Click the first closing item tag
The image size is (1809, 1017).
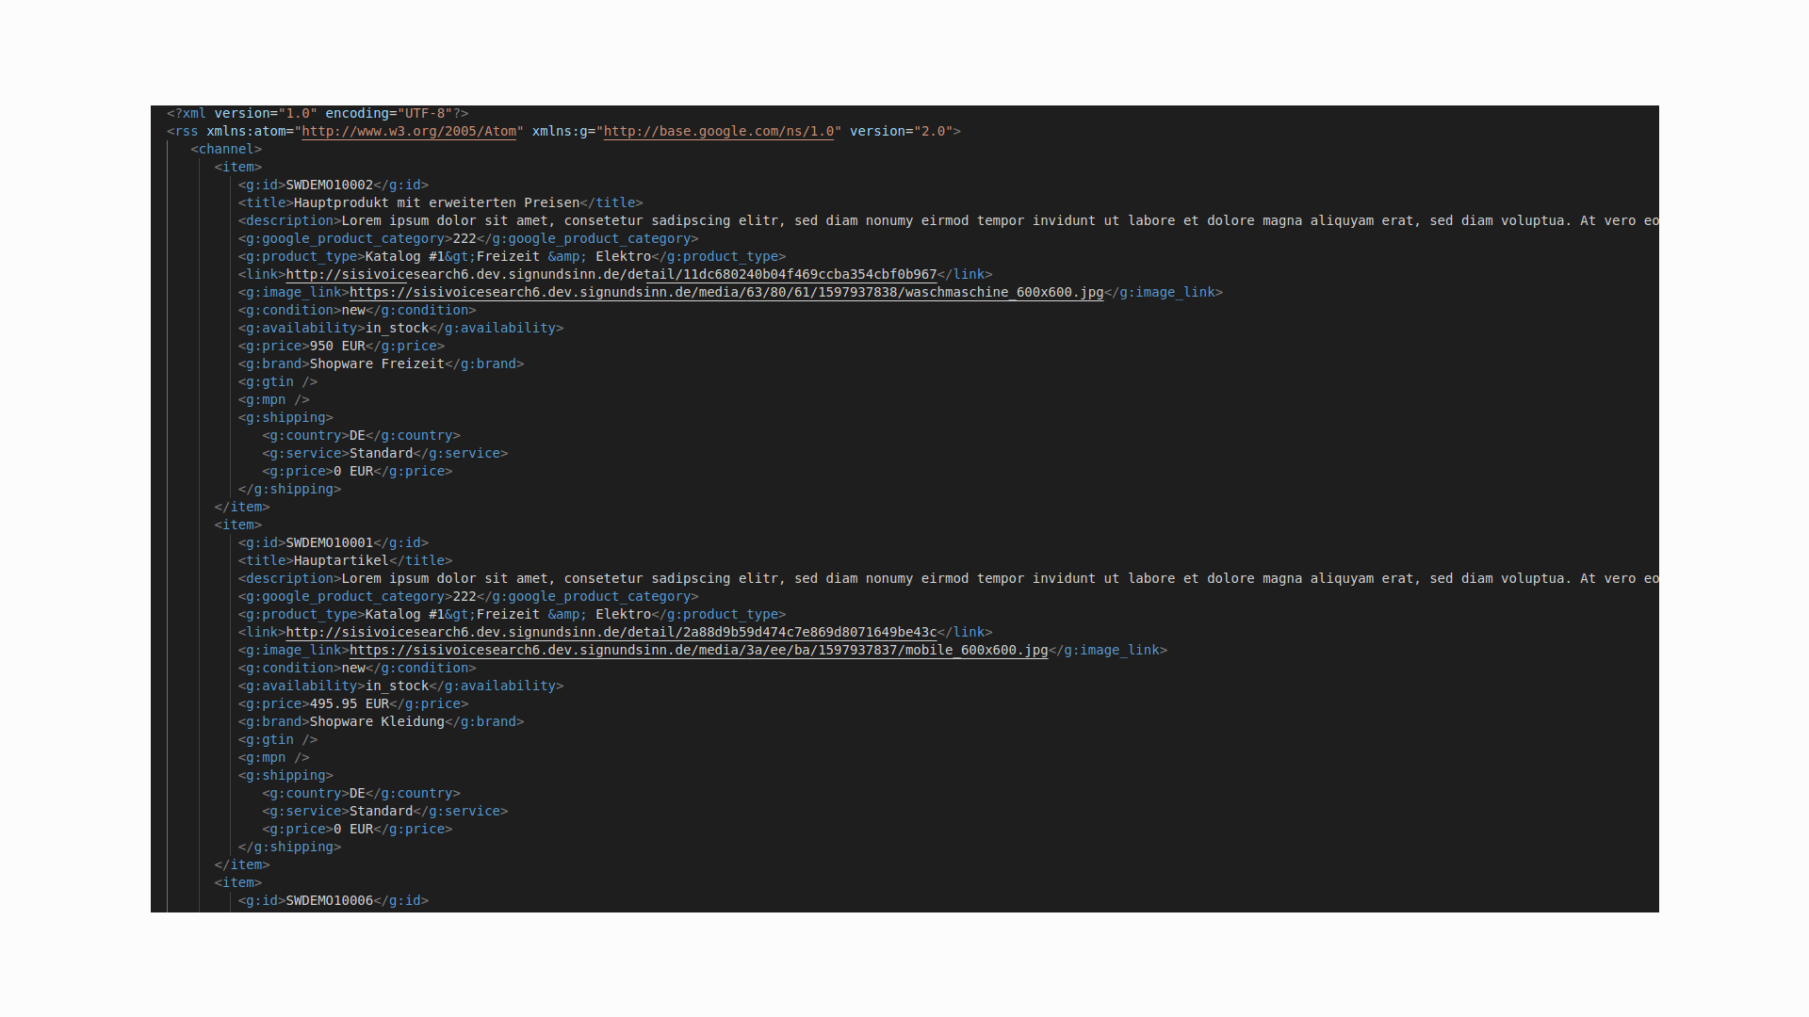242,507
